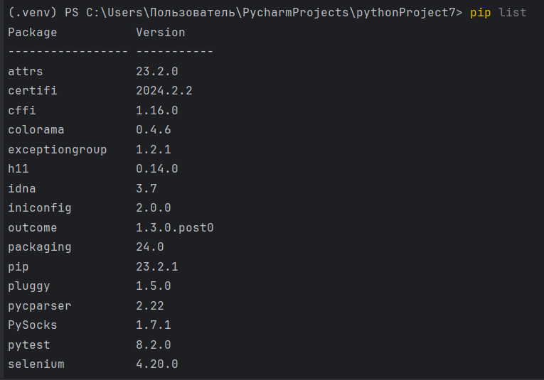The height and width of the screenshot is (380, 544).
Task: Click the word list after pip
Action: tap(512, 13)
